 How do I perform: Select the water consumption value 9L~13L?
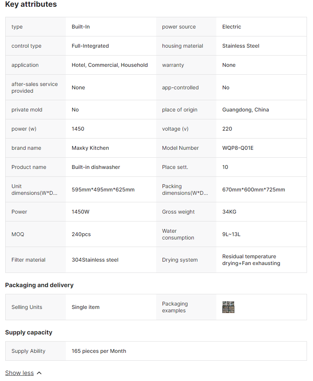[x=231, y=234]
